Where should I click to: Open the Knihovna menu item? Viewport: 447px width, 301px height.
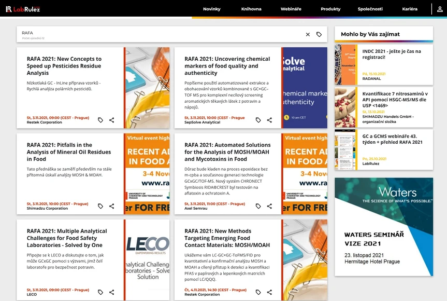(251, 9)
